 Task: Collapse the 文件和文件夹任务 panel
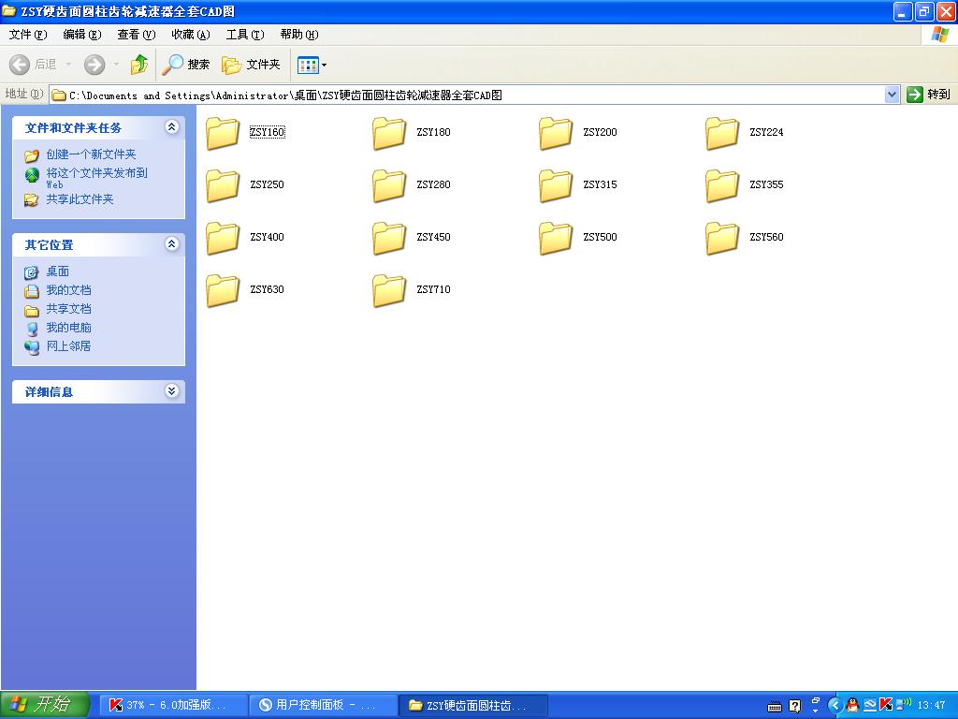(172, 127)
